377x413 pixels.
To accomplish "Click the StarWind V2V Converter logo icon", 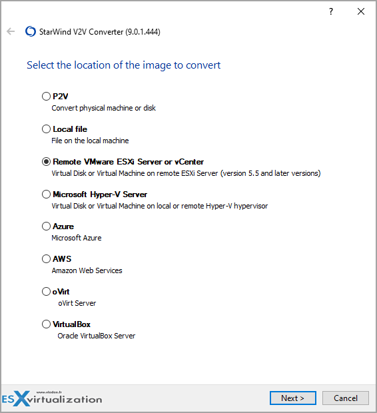I will pyautogui.click(x=30, y=31).
